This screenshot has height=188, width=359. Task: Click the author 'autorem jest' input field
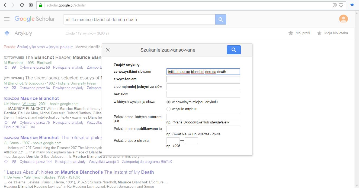click(203, 117)
